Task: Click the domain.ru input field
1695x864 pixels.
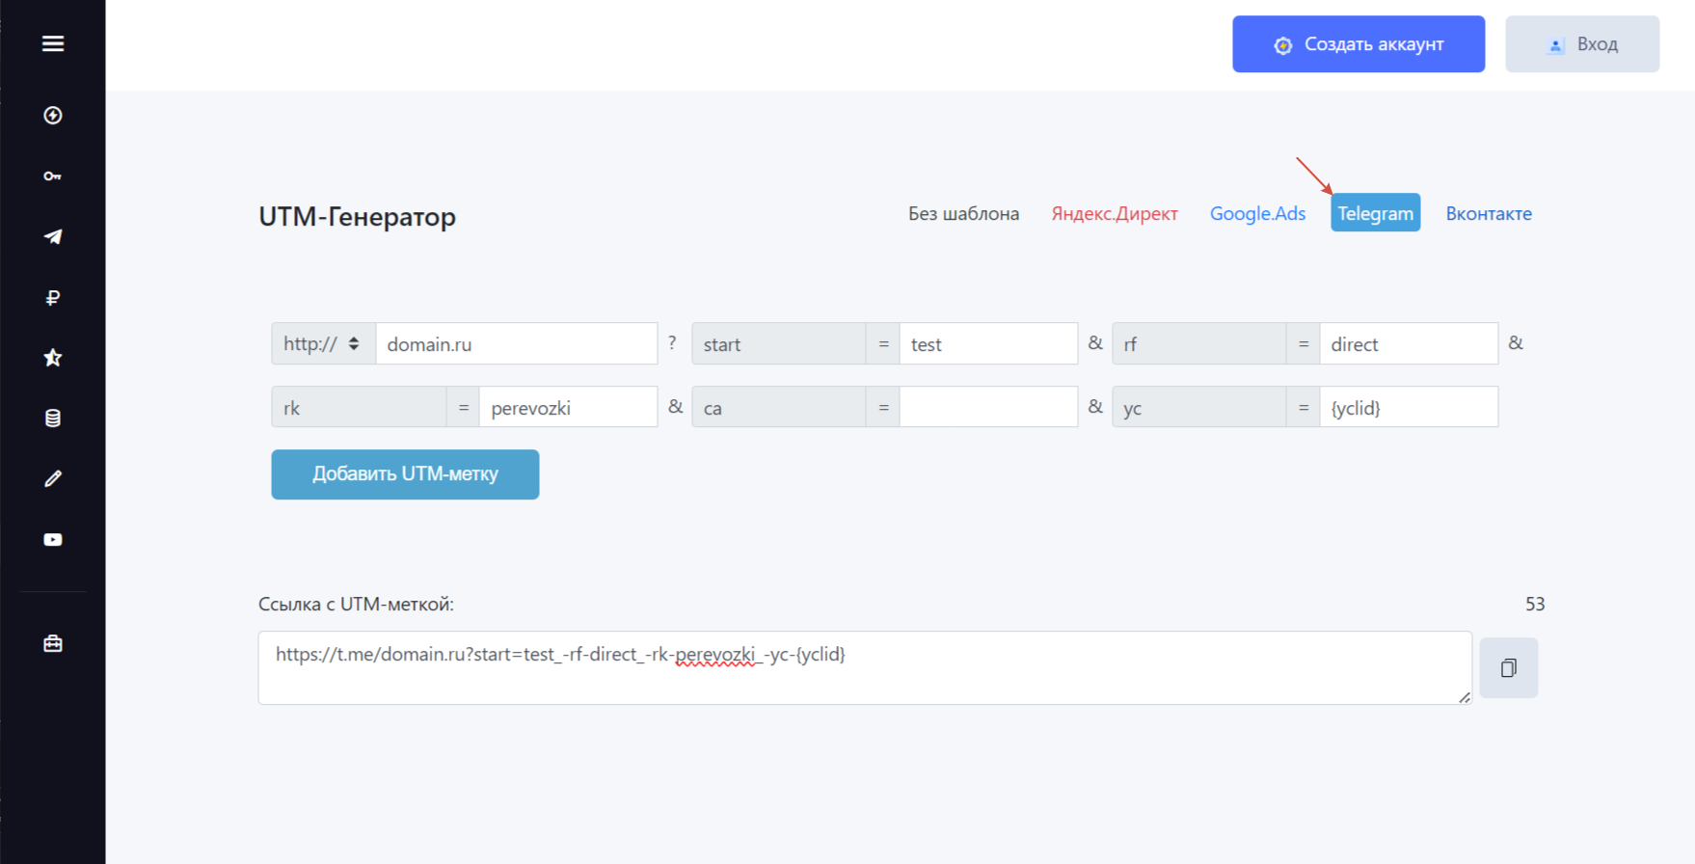Action: [517, 344]
